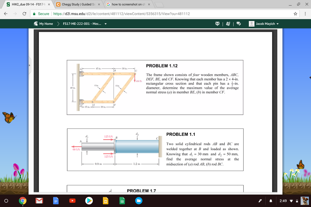Screen dimensions: 311x207
Task: Reload the page with the refresh icon
Action: coord(24,14)
